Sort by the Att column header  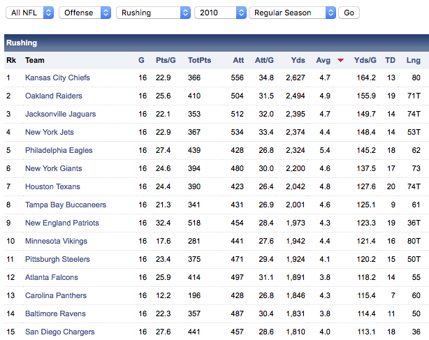pyautogui.click(x=238, y=60)
